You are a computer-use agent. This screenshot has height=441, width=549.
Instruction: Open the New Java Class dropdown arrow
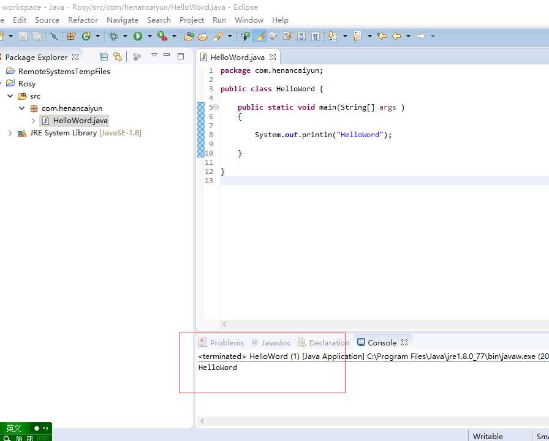[97, 36]
